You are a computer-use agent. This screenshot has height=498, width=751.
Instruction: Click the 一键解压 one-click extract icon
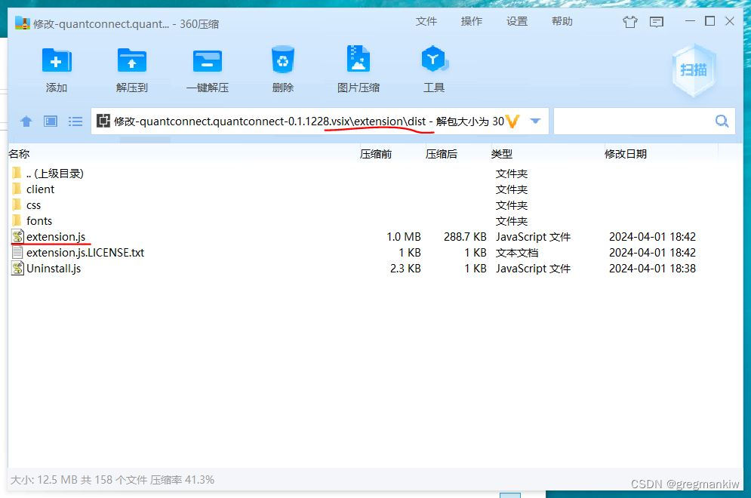coord(208,61)
